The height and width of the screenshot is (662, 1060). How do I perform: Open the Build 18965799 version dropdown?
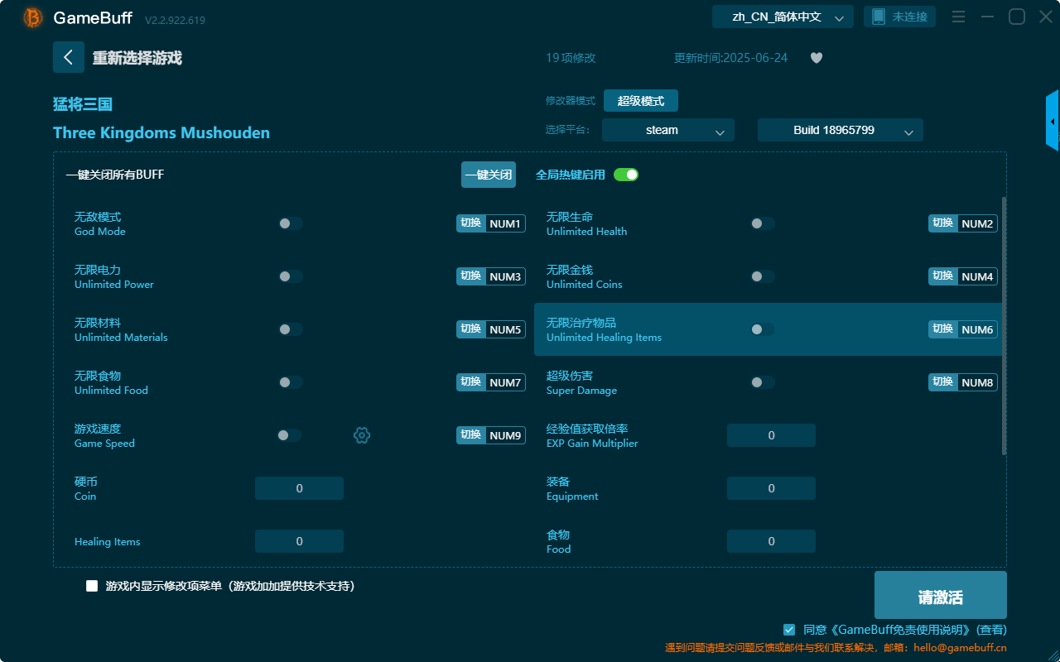[840, 130]
